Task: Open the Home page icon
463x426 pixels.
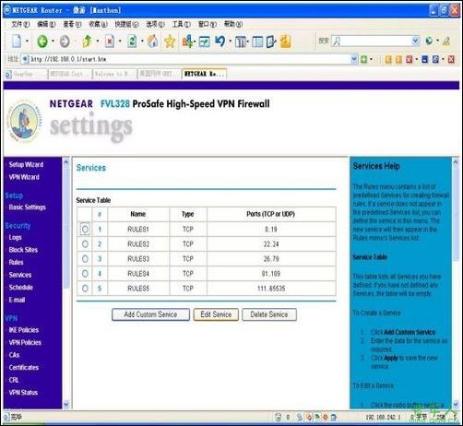Action: 153,41
